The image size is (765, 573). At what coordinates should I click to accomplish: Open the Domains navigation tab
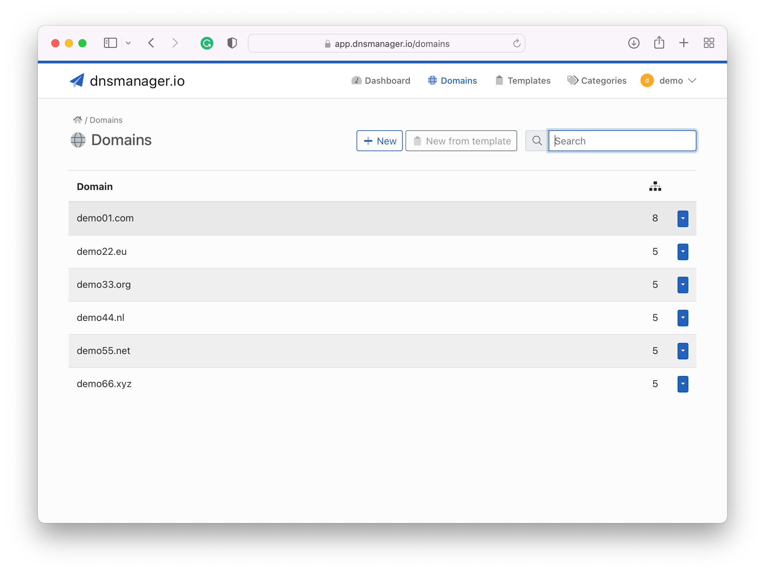(x=452, y=81)
